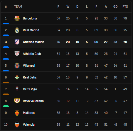Click the Real Madrid club crest

pos(17,30)
